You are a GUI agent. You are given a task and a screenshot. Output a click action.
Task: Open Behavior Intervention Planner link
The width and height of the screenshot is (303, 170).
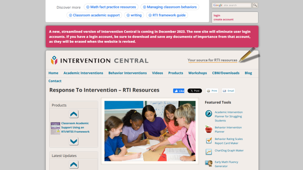tap(228, 129)
